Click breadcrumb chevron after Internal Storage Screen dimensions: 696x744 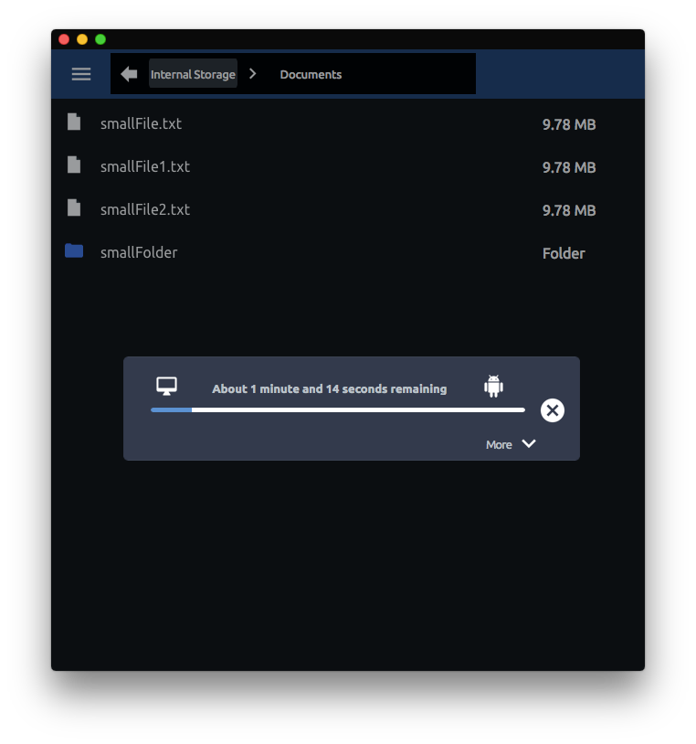253,74
